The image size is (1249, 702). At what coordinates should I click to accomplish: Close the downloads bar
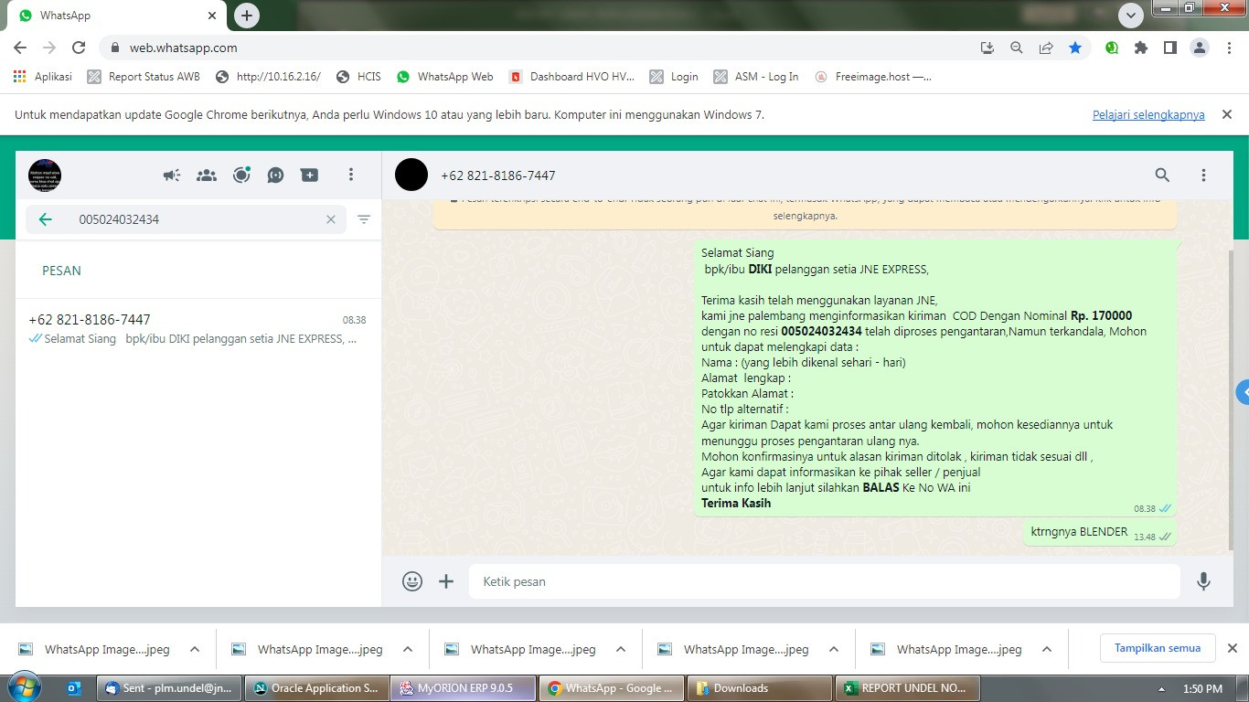[x=1232, y=648]
